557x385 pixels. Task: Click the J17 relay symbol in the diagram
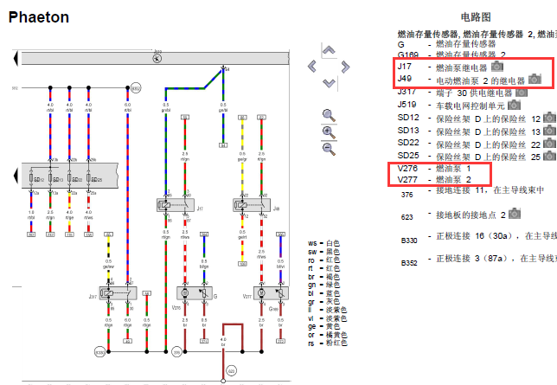coord(176,205)
